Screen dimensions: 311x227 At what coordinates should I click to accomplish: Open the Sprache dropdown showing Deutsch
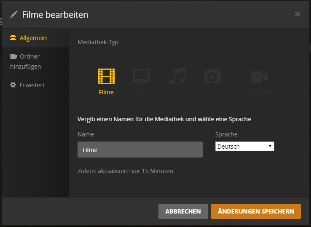pyautogui.click(x=245, y=146)
